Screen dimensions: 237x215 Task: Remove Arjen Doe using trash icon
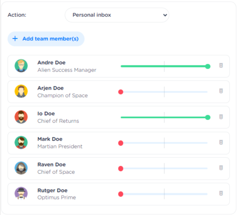click(x=221, y=91)
